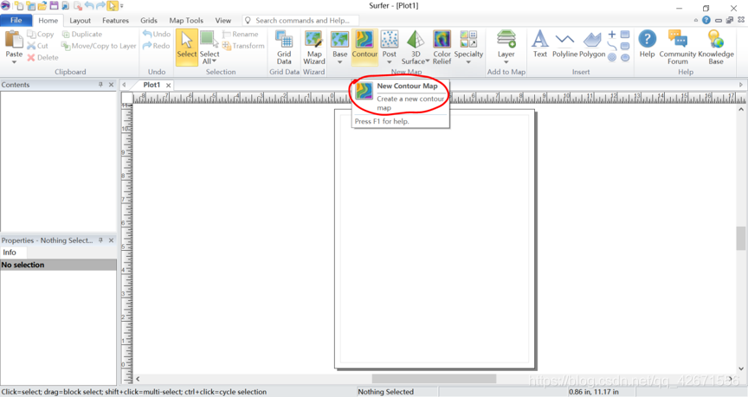The image size is (748, 397).
Task: Pick the point symbol plus tool
Action: point(612,35)
